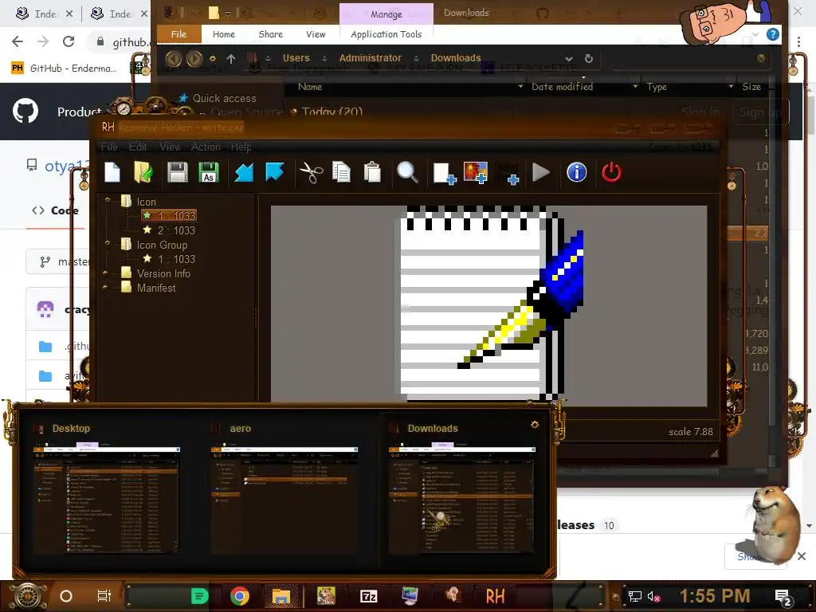Viewport: 816px width, 612px height.
Task: Select Icon resource 1 : 1033
Action: tap(170, 215)
